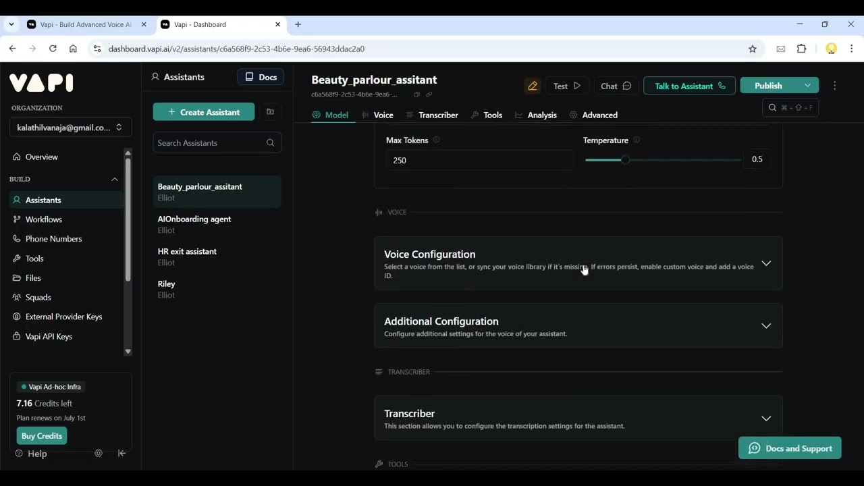Open External Provider Keys in sidebar
Image resolution: width=864 pixels, height=486 pixels.
tap(66, 317)
